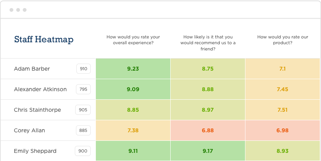
Task: Open Alexander Atkinson's staff row name
Action: 40,89
